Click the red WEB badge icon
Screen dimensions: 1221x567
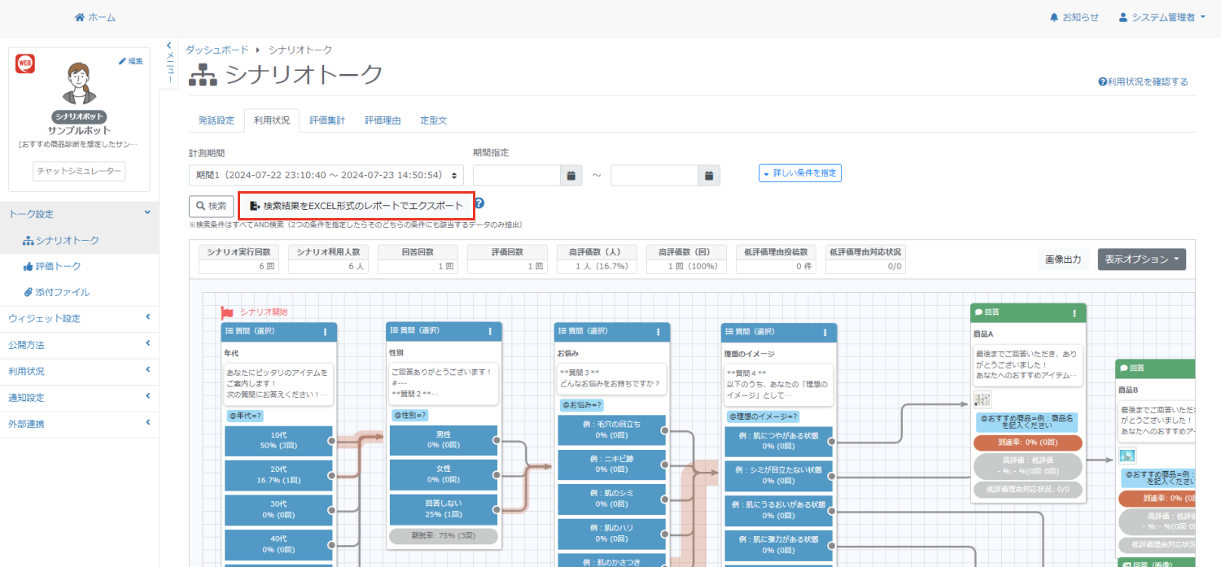click(25, 64)
